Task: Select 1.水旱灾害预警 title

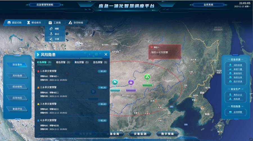Action: [48, 71]
